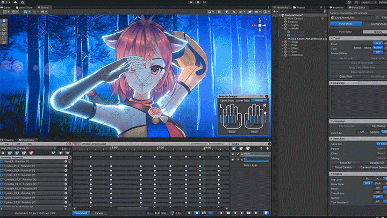Select the Move tool in scene
Viewport: 387px width, 218px height.
(4, 25)
